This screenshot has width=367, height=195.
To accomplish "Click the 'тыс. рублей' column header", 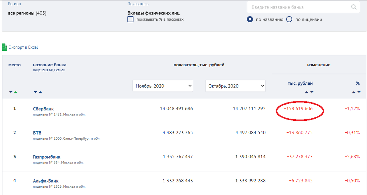I will [300, 83].
